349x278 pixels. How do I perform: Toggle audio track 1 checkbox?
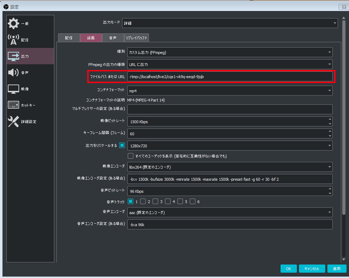(130, 202)
